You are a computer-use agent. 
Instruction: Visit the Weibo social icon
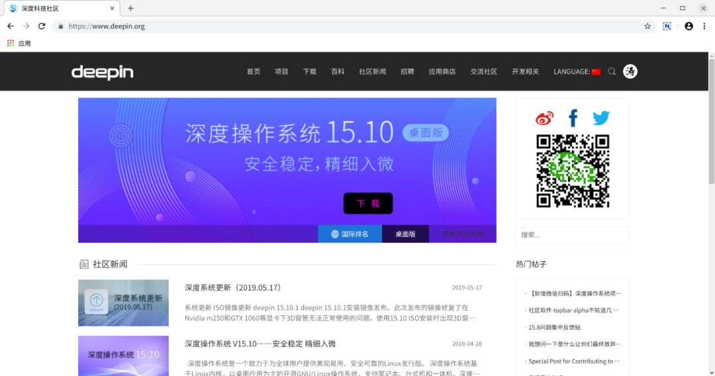[x=544, y=118]
